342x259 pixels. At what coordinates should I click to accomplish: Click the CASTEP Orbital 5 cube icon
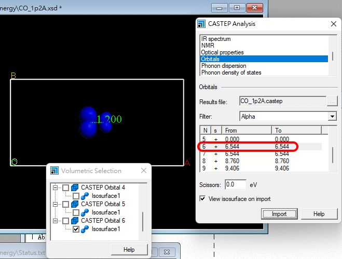coord(74,204)
